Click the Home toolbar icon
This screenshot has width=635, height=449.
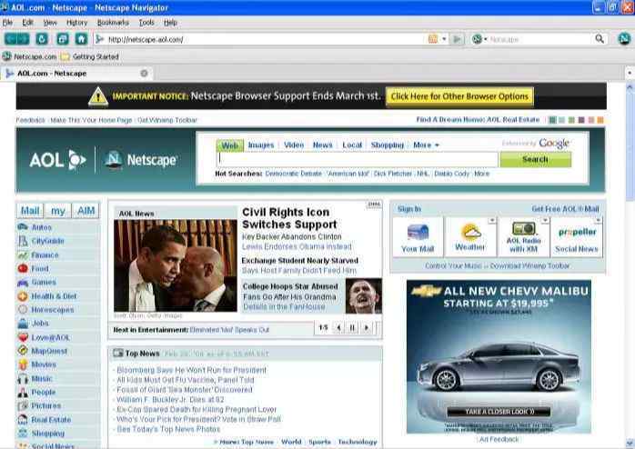tap(81, 39)
